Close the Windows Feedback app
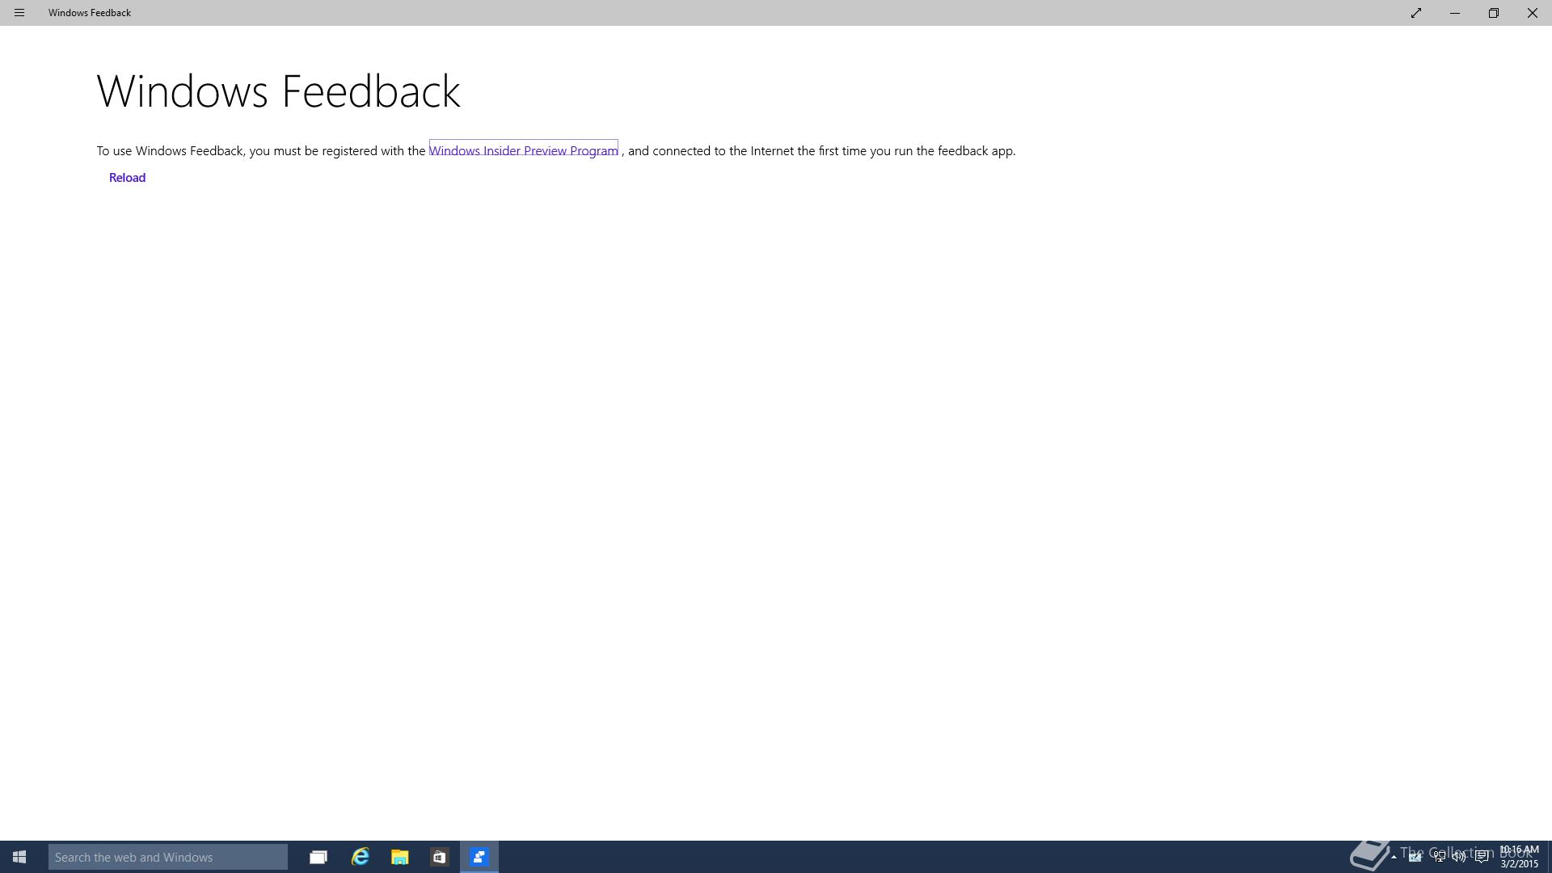This screenshot has height=873, width=1552. 1532,13
